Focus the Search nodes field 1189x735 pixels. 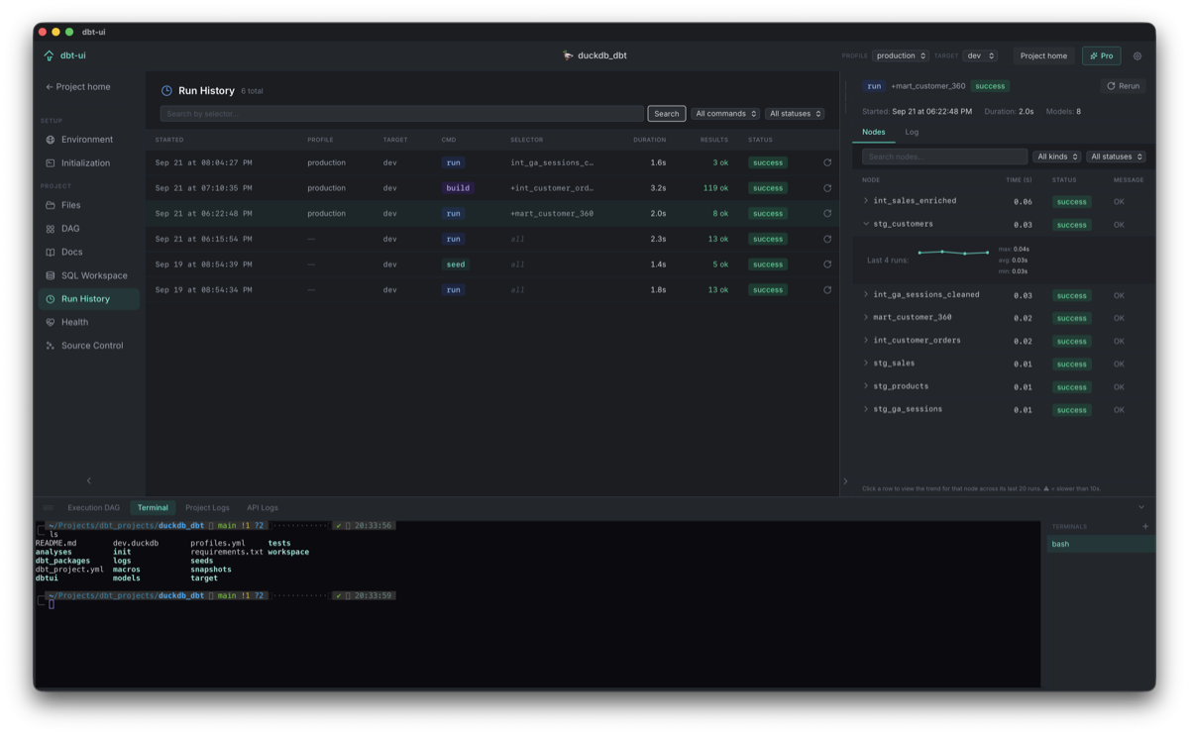coord(944,157)
